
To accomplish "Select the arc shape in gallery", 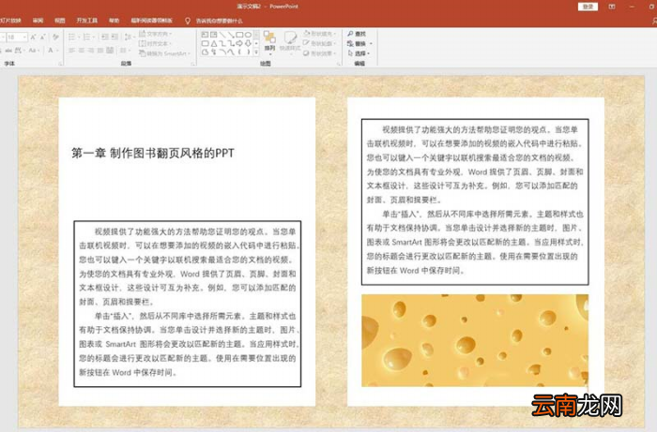I will coord(222,52).
